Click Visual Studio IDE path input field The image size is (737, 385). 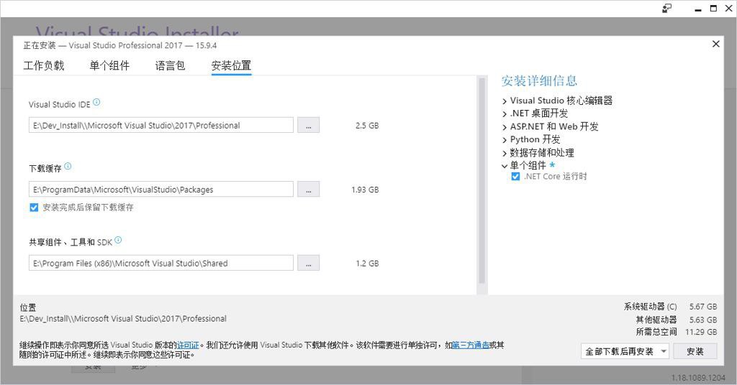161,125
